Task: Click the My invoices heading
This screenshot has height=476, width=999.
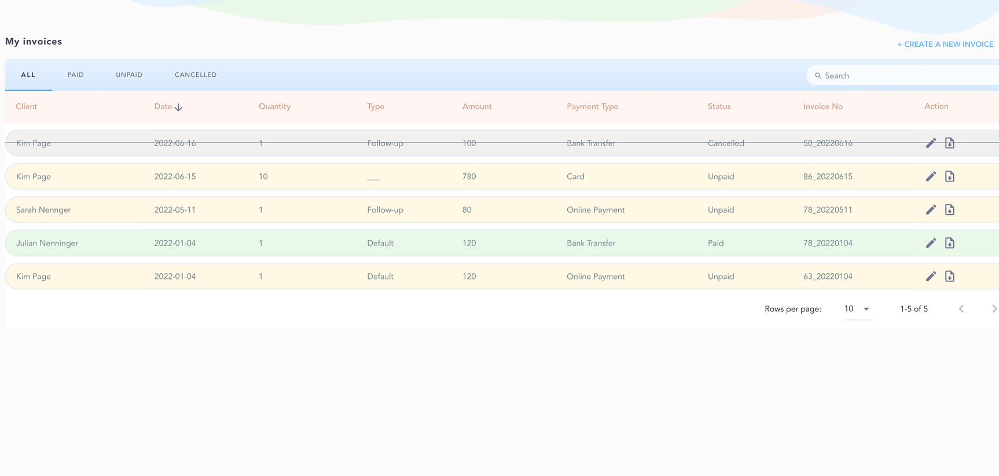Action: click(34, 42)
